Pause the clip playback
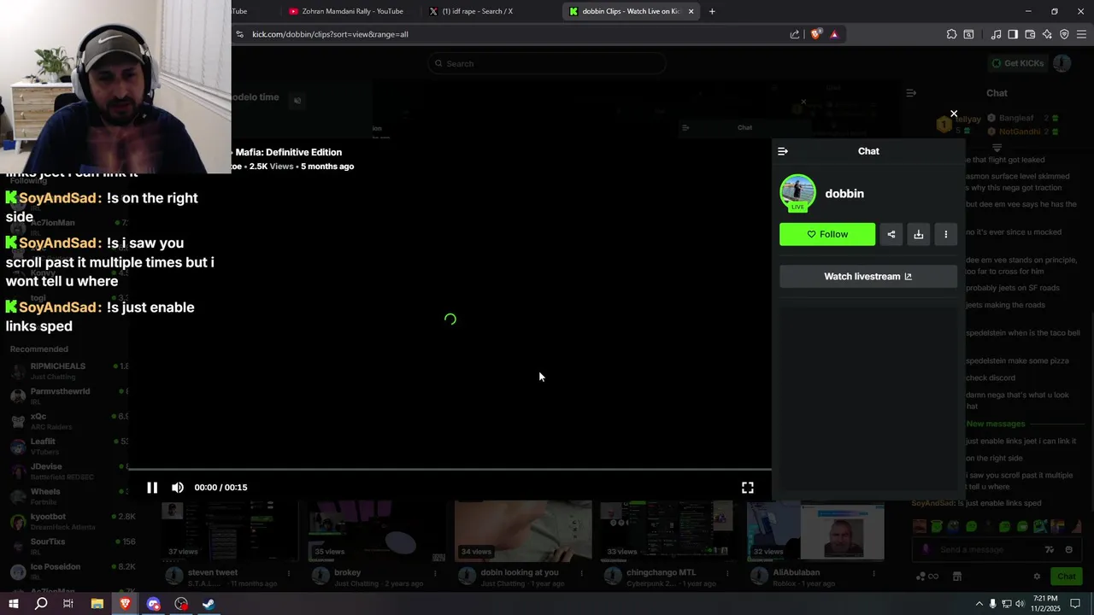 click(x=152, y=488)
